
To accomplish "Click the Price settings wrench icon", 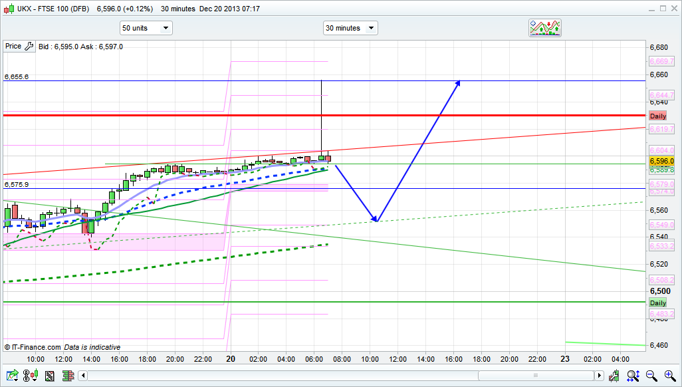I will (x=29, y=47).
